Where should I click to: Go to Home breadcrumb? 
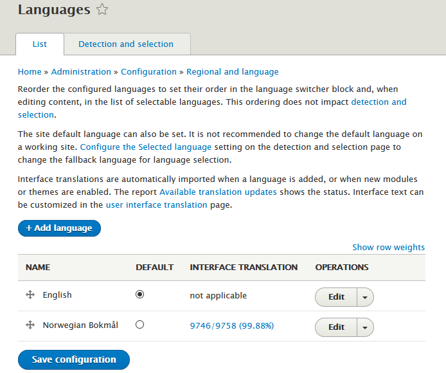click(x=30, y=72)
